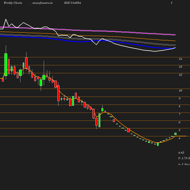Click the price axis label 4
This screenshot has height=190, width=190.
pos(179,138)
